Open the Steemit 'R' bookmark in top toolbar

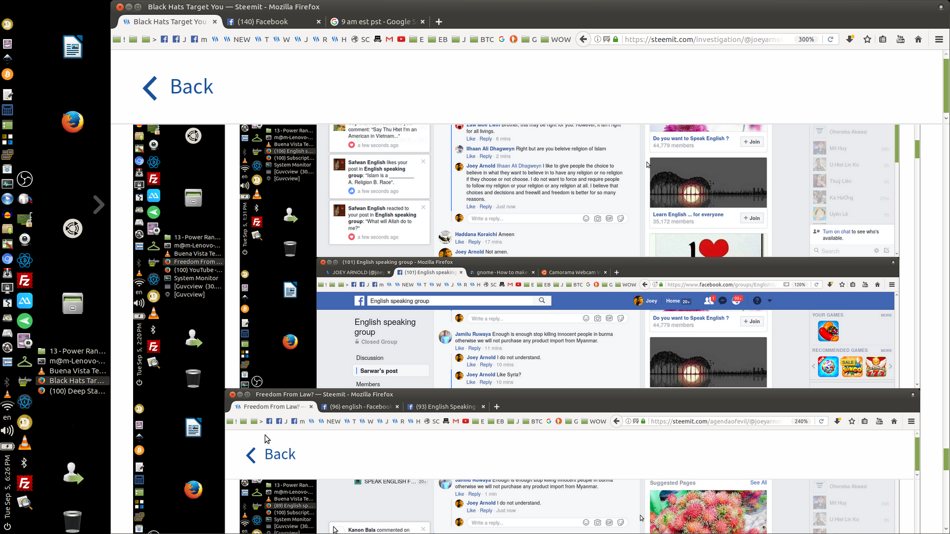click(320, 39)
